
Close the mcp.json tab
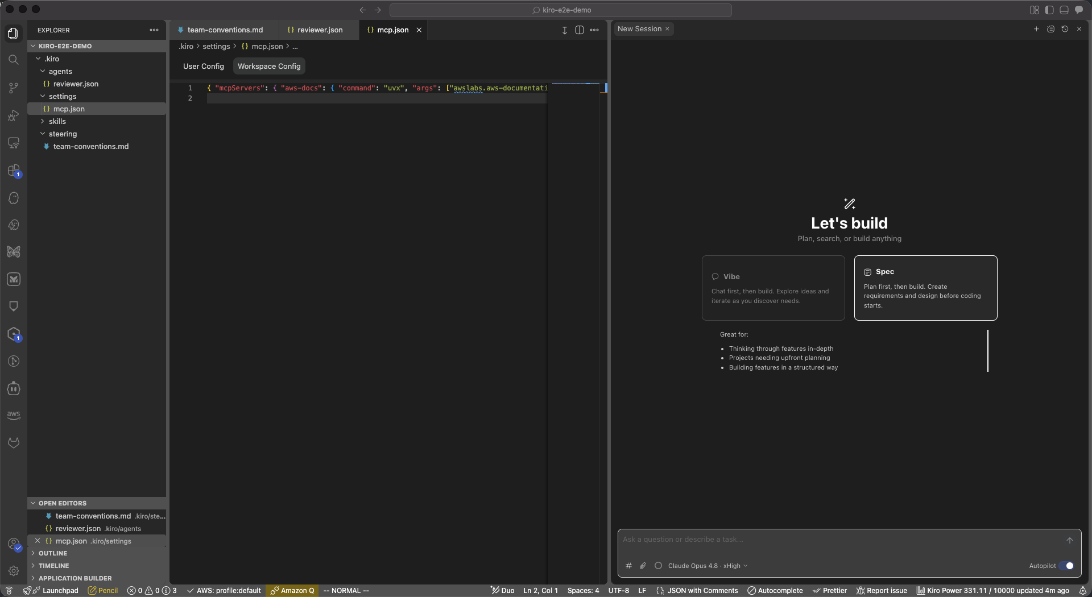[x=419, y=30]
